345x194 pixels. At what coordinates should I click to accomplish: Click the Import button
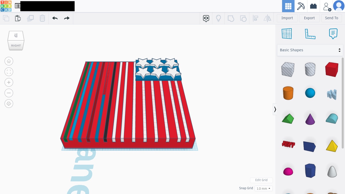[287, 18]
